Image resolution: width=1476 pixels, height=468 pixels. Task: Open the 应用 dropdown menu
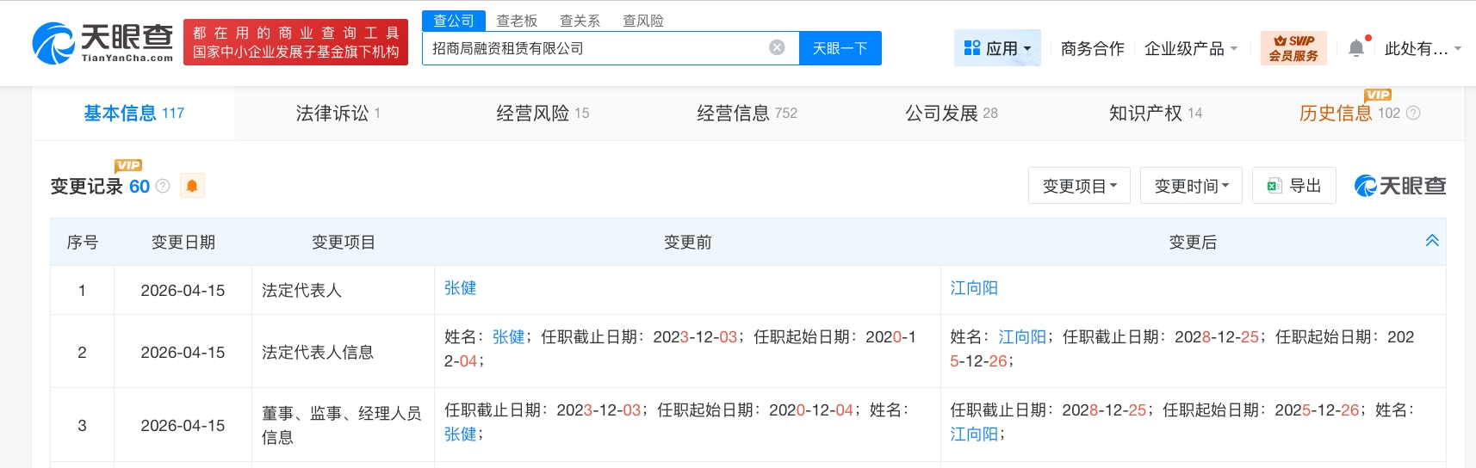997,48
